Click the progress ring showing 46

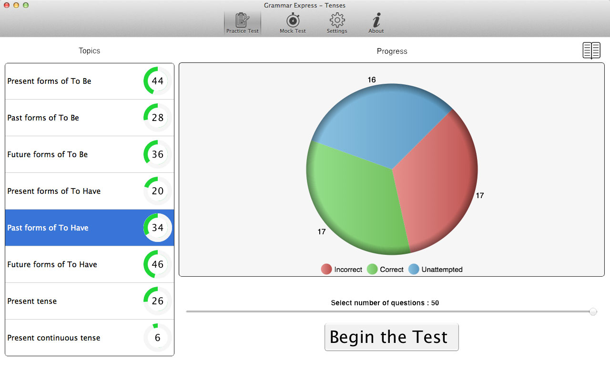(x=157, y=264)
